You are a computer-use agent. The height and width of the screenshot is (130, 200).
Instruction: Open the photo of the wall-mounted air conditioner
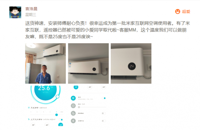pos(88,63)
